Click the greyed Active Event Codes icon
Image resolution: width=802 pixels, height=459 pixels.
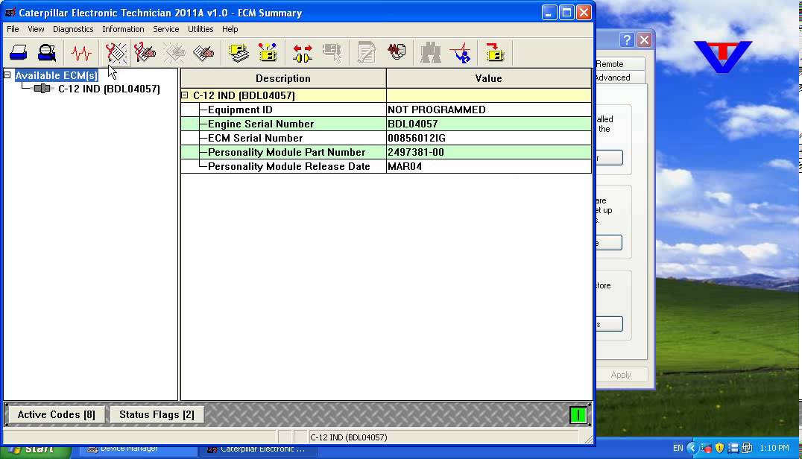(175, 53)
